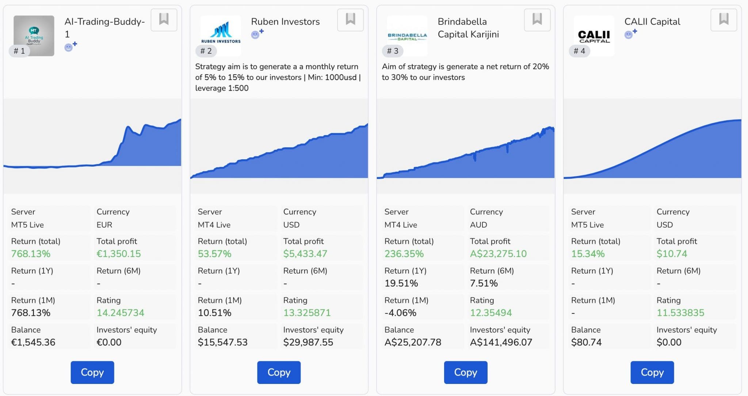This screenshot has height=396, width=748.
Task: Open the Ruben Investors title link
Action: pos(285,22)
